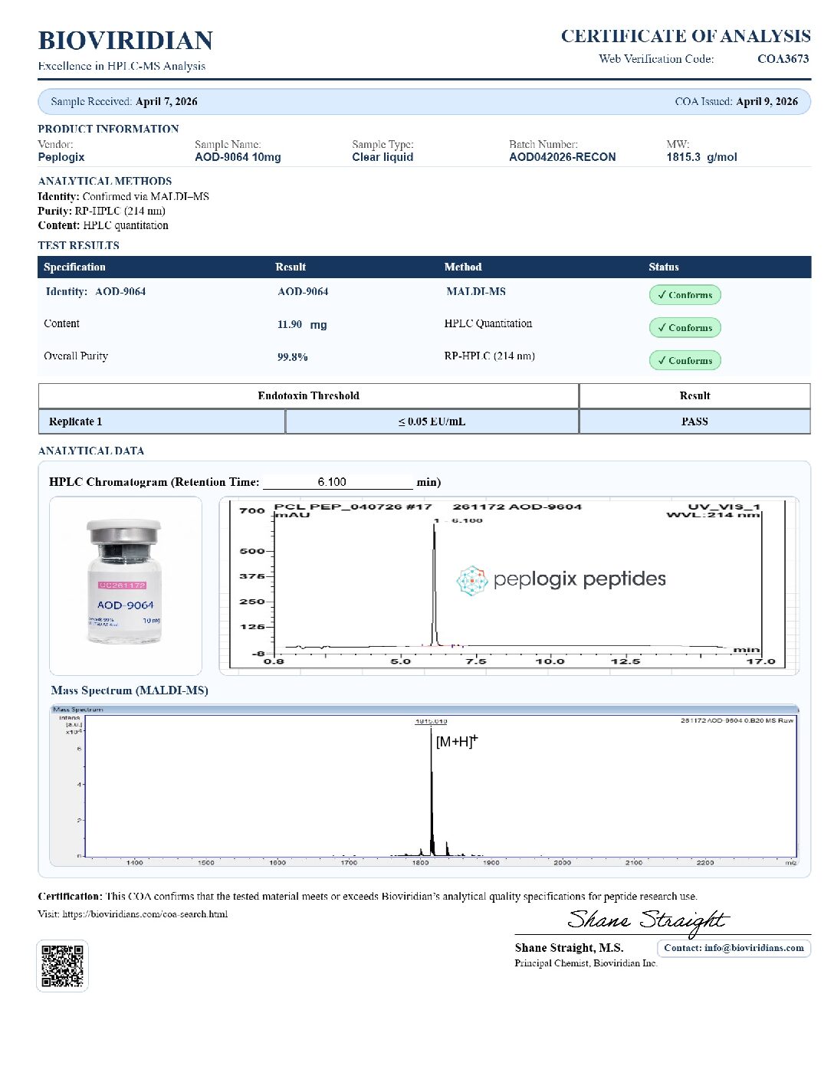
Task: Click the Endotoxin Threshold header cell
Action: click(x=308, y=396)
